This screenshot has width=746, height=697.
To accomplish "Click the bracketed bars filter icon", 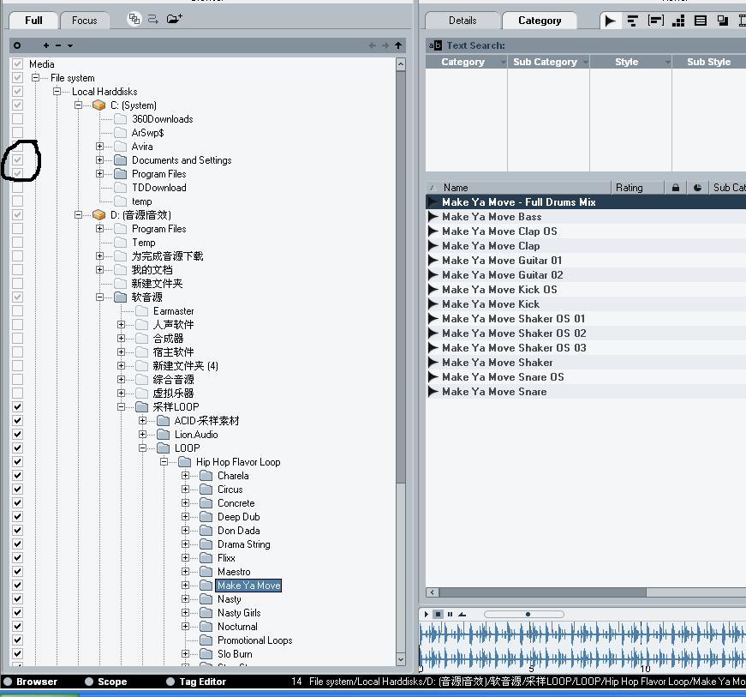I will pyautogui.click(x=655, y=21).
